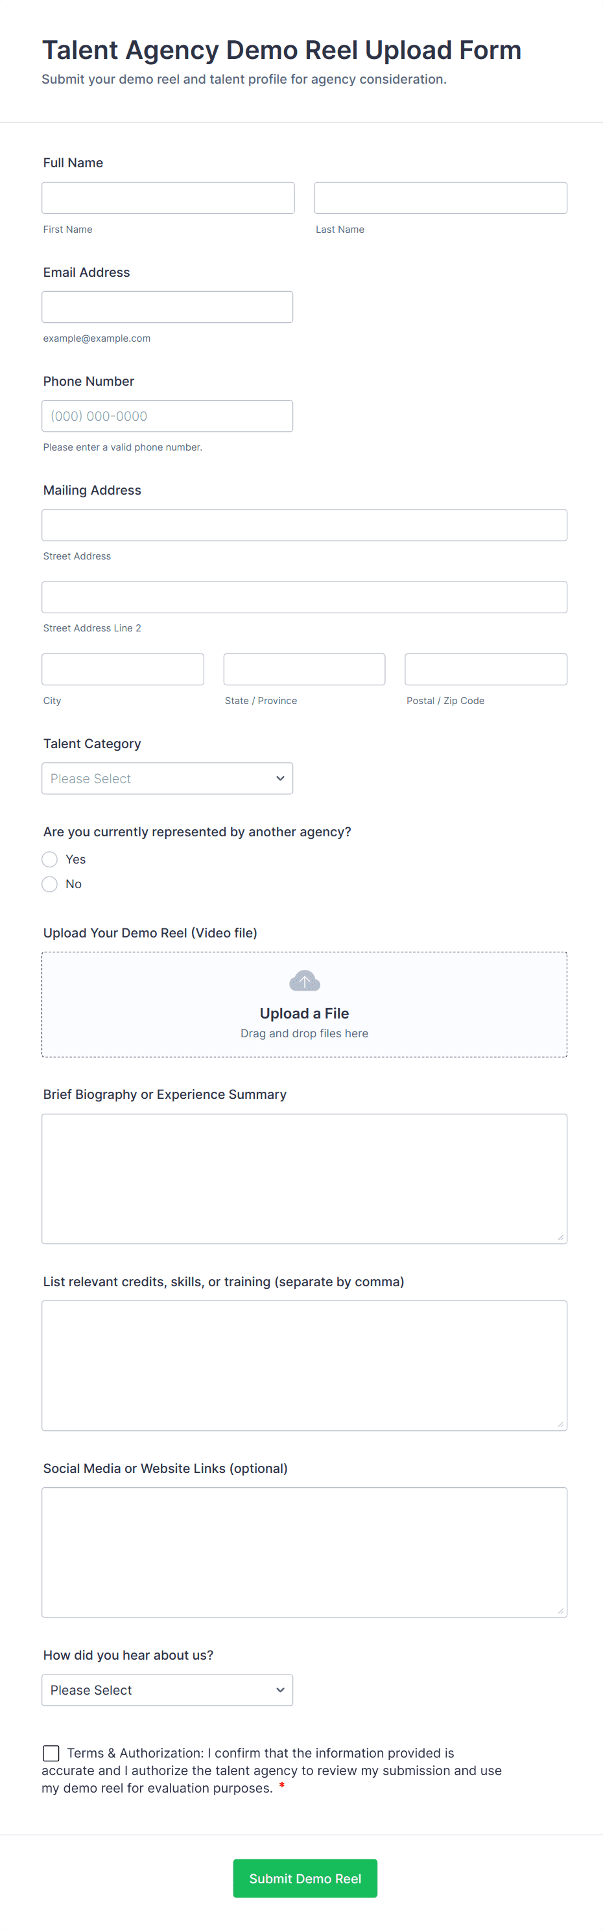Open the Talent Category dropdown

pyautogui.click(x=167, y=779)
